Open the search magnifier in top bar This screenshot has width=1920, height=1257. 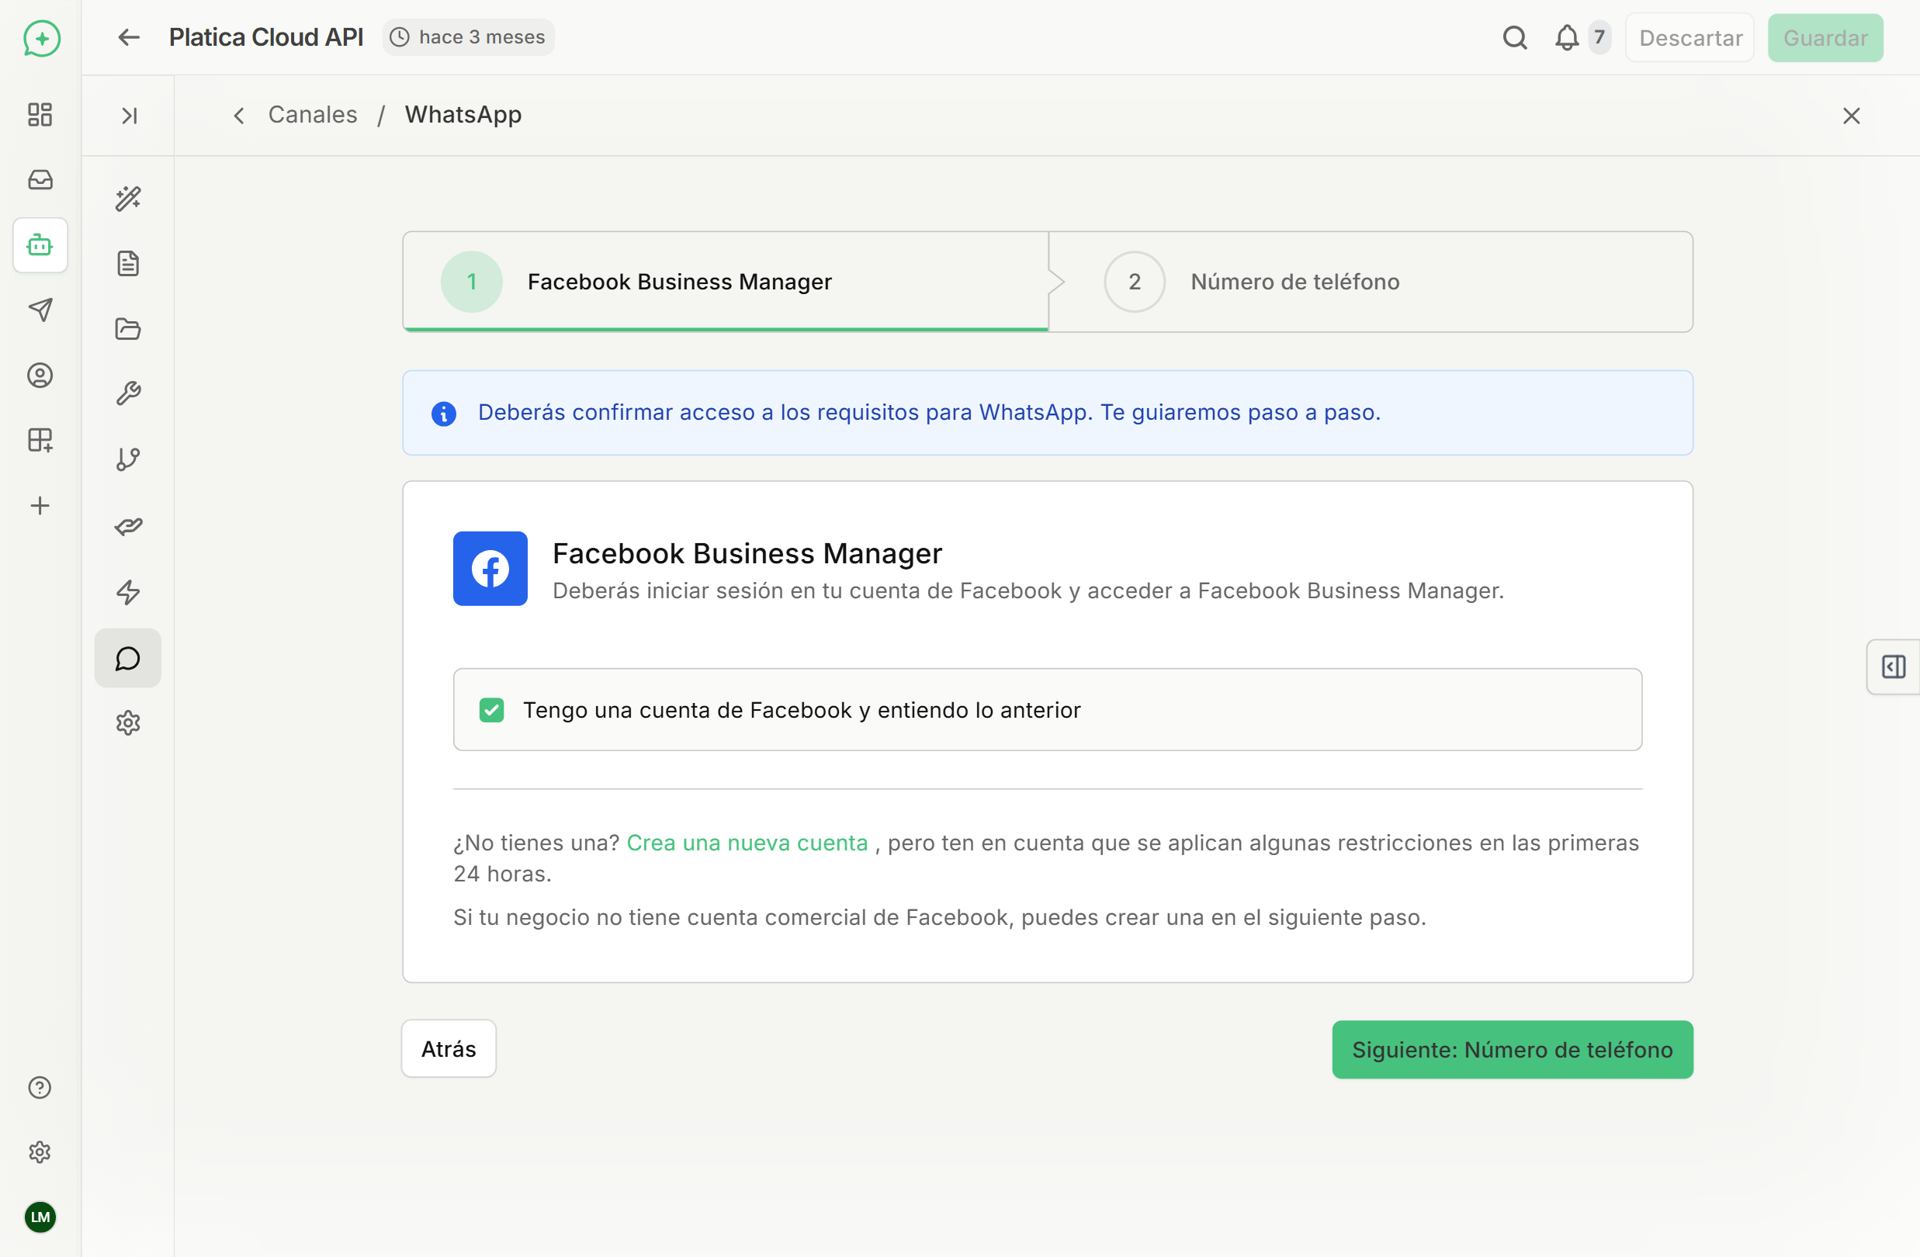tap(1515, 37)
